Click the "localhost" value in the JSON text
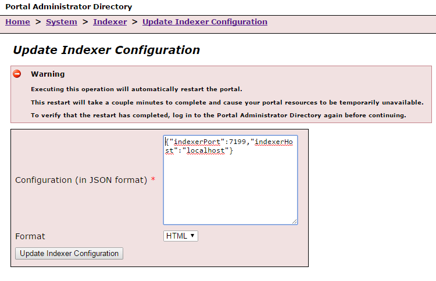Screen dimensions: 436x281 tap(205, 150)
